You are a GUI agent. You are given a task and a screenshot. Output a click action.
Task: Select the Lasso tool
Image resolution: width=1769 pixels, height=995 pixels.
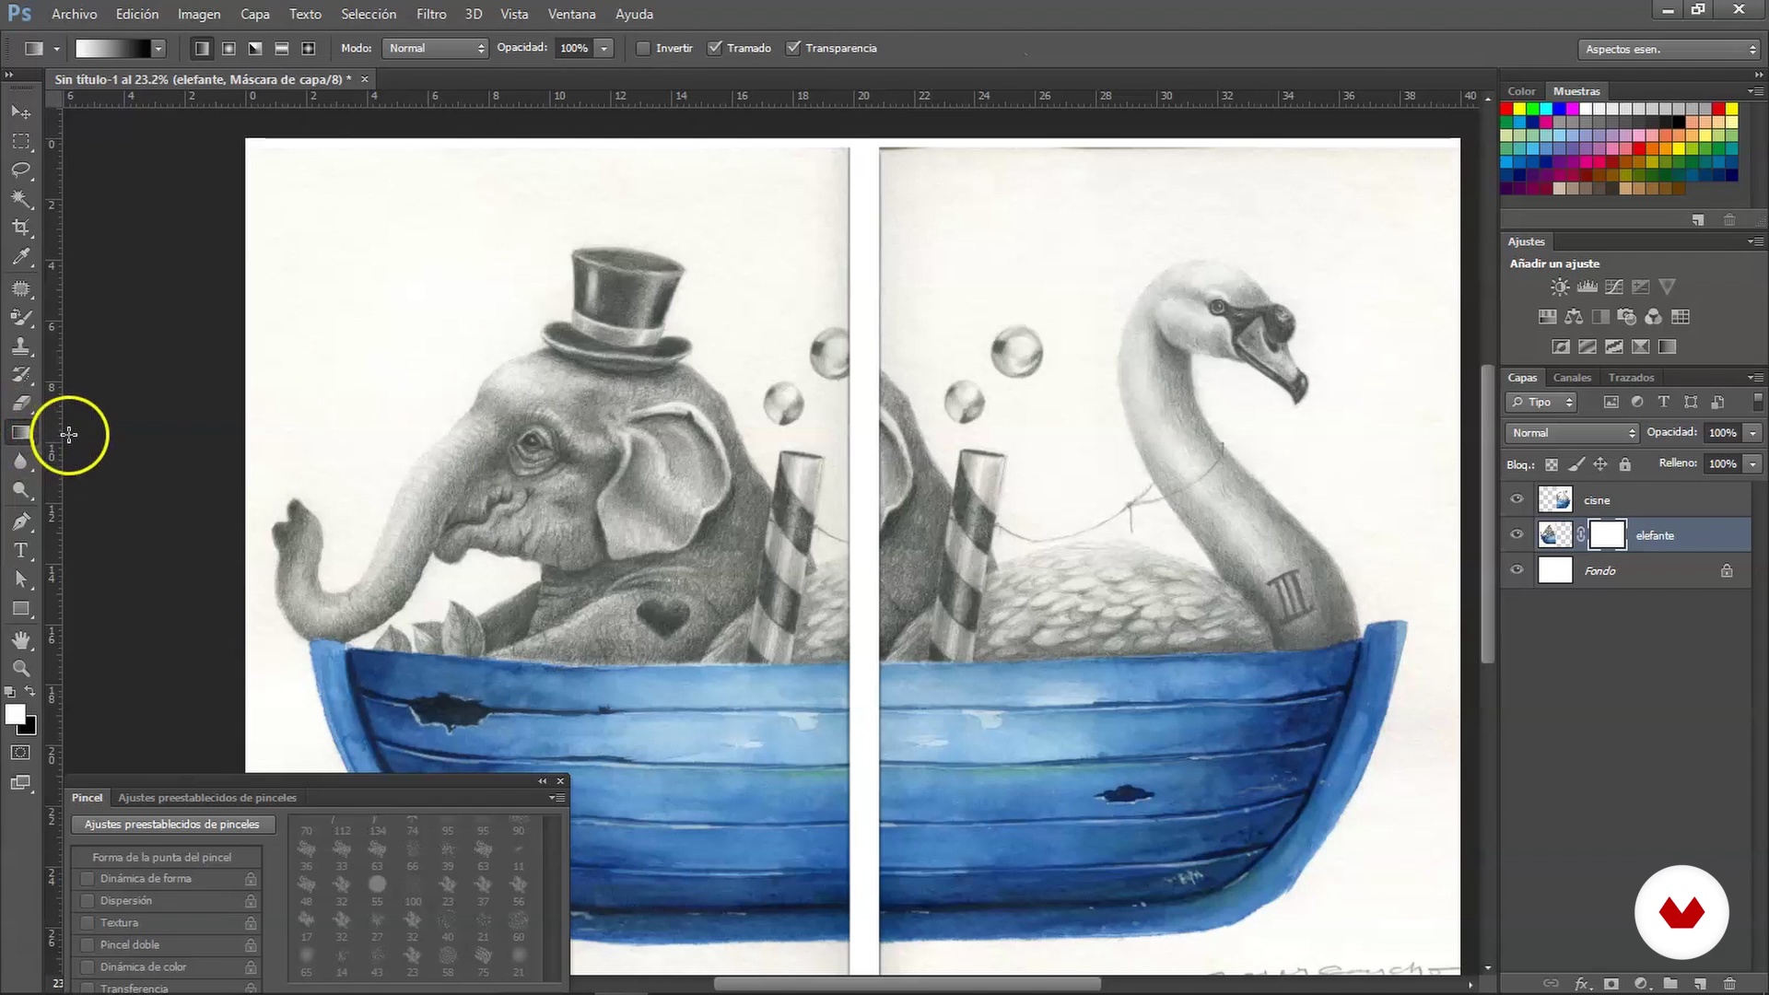(20, 170)
